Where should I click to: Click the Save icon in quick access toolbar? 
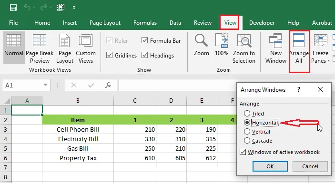pyautogui.click(x=13, y=8)
